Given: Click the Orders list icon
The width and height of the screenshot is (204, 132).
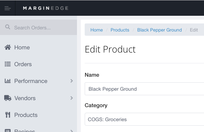Looking at the screenshot, I should [8, 64].
